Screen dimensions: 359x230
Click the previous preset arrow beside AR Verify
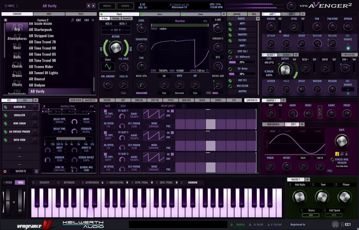(89, 6)
